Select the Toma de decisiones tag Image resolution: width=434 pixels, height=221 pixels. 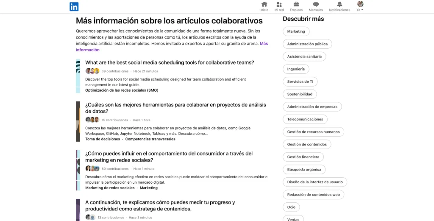tap(103, 139)
